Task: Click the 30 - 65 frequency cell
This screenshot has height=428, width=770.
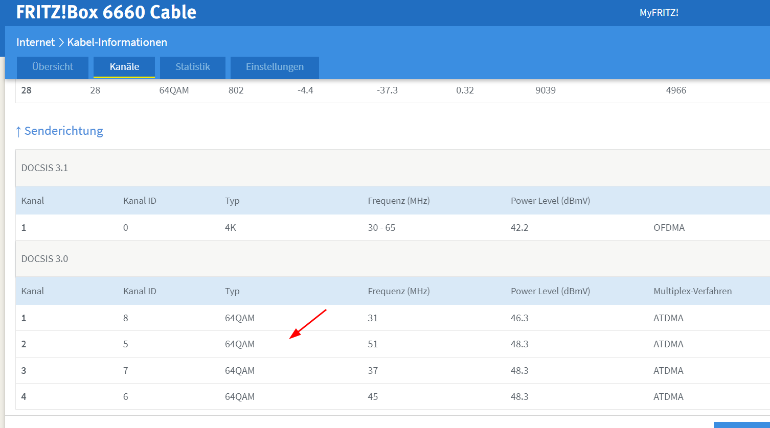Action: (381, 228)
